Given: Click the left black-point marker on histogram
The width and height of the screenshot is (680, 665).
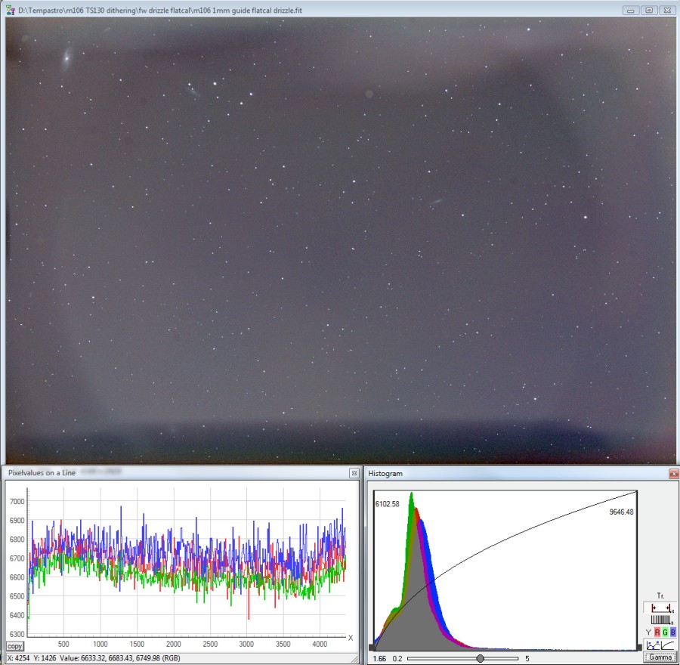Looking at the screenshot, I should 372,648.
